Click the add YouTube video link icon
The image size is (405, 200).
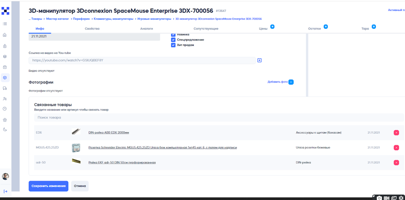point(259,60)
